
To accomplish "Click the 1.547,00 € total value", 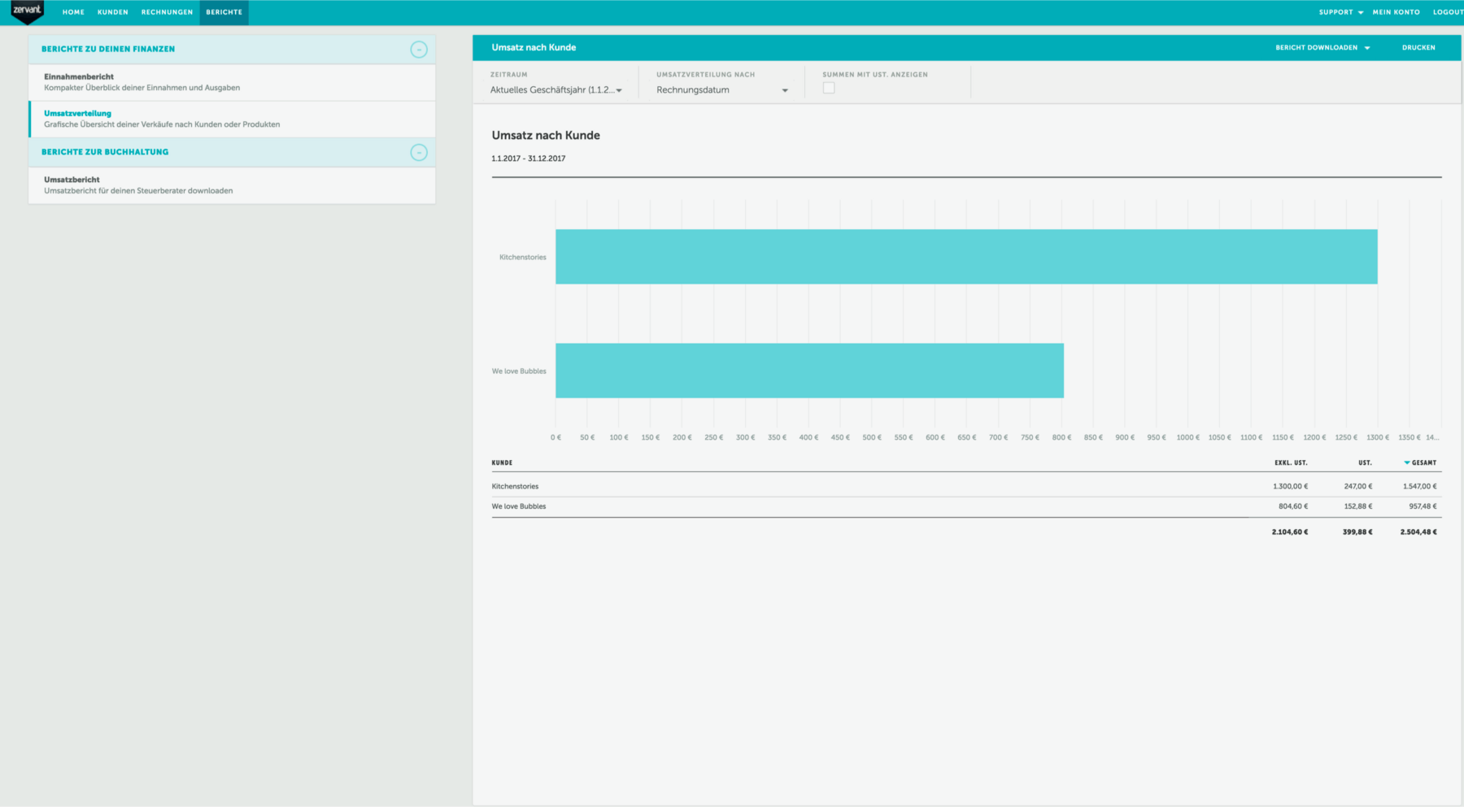I will pos(1420,486).
